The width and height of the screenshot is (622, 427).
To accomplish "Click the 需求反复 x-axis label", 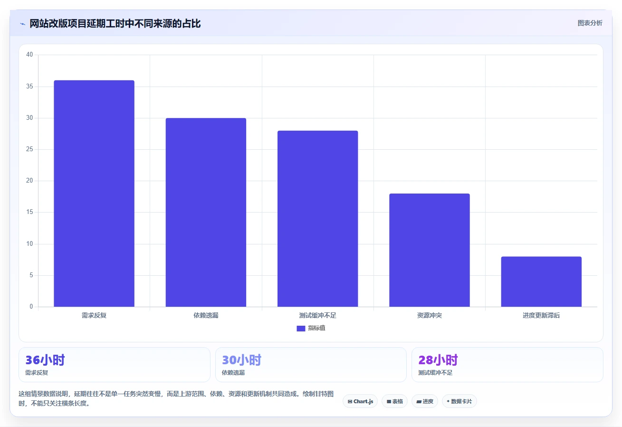I will point(94,315).
